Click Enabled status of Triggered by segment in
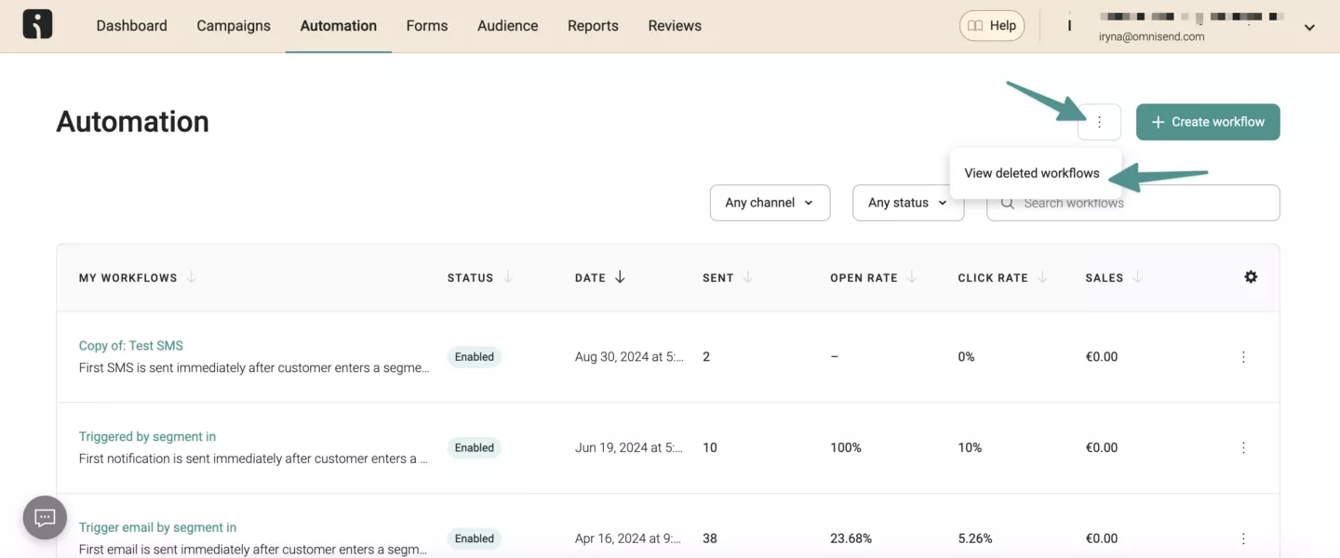 tap(475, 448)
